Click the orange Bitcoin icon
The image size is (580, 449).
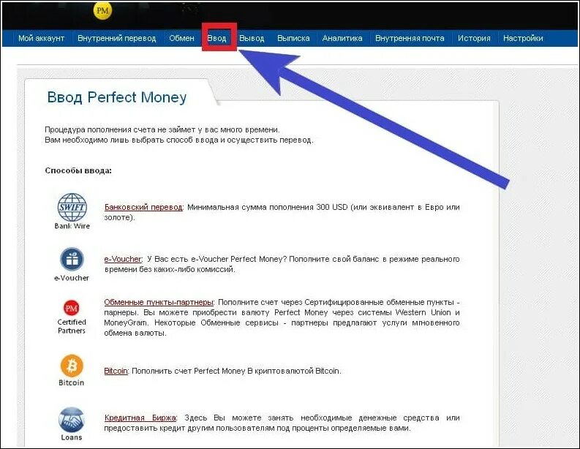72,366
